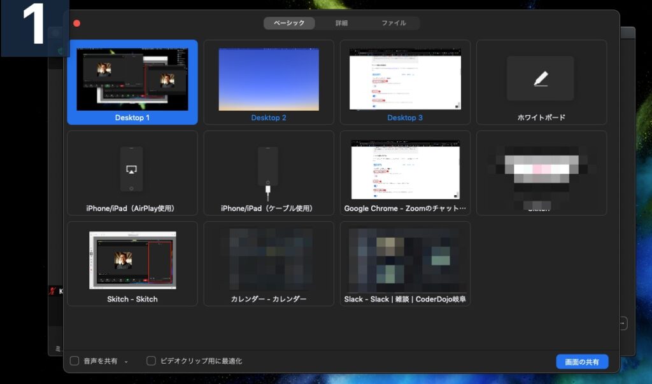This screenshot has width=652, height=384.
Task: Close the share dialog with red button
Action: click(x=77, y=24)
